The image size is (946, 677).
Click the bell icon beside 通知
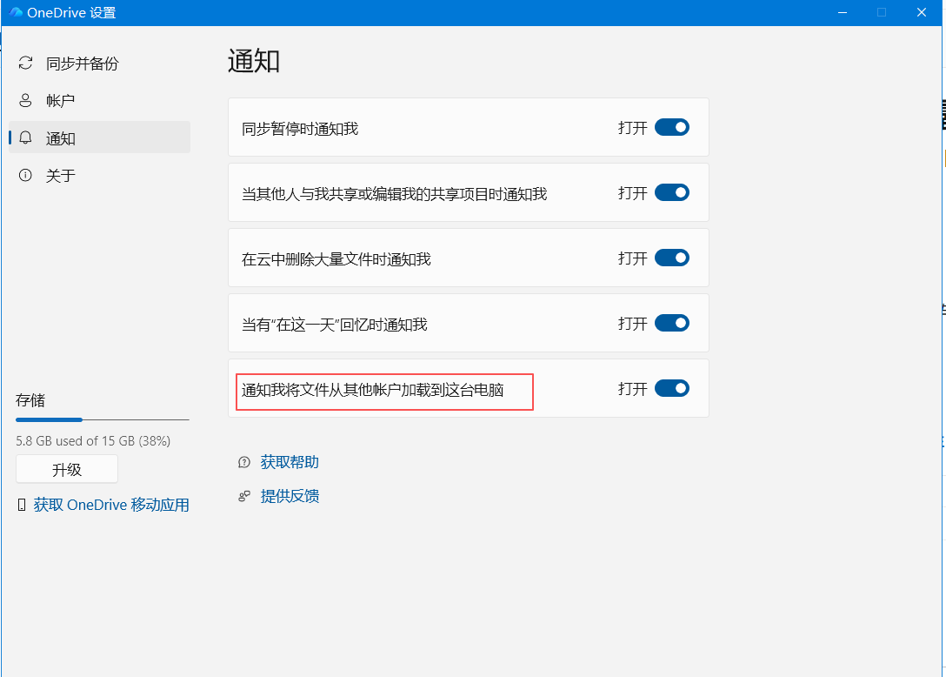pos(25,137)
